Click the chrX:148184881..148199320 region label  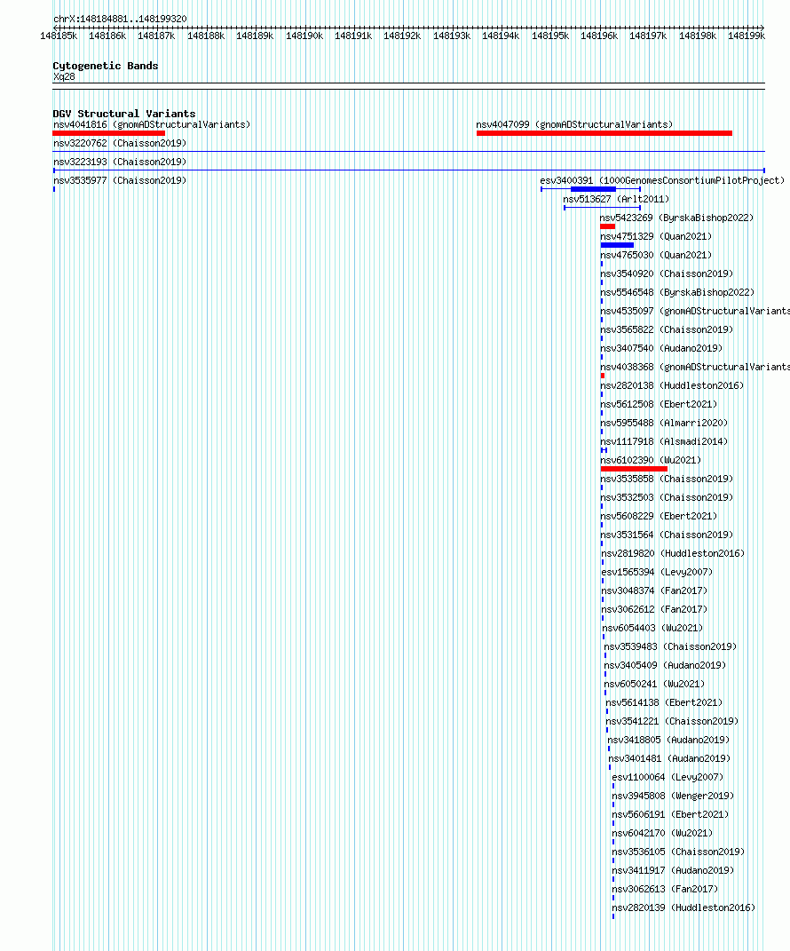(120, 19)
